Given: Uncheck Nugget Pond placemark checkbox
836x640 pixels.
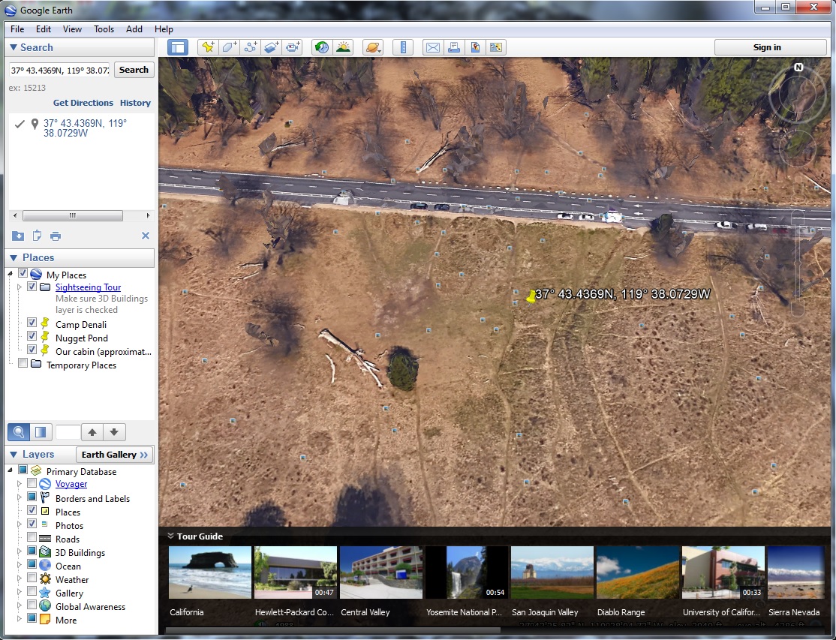Looking at the screenshot, I should coord(32,336).
